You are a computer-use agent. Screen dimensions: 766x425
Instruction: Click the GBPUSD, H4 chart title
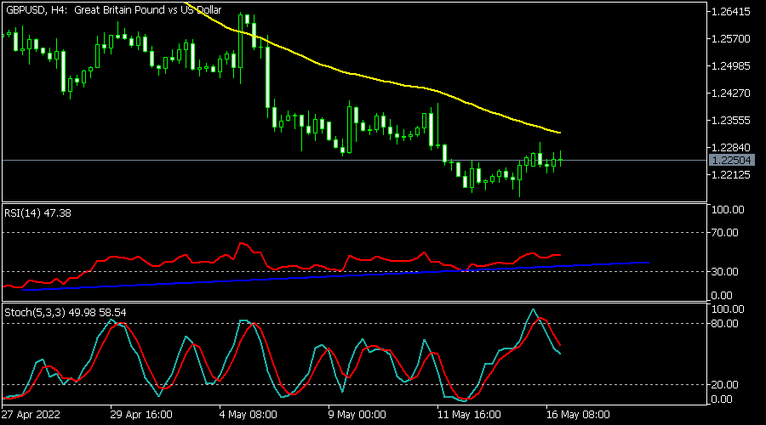coord(113,9)
